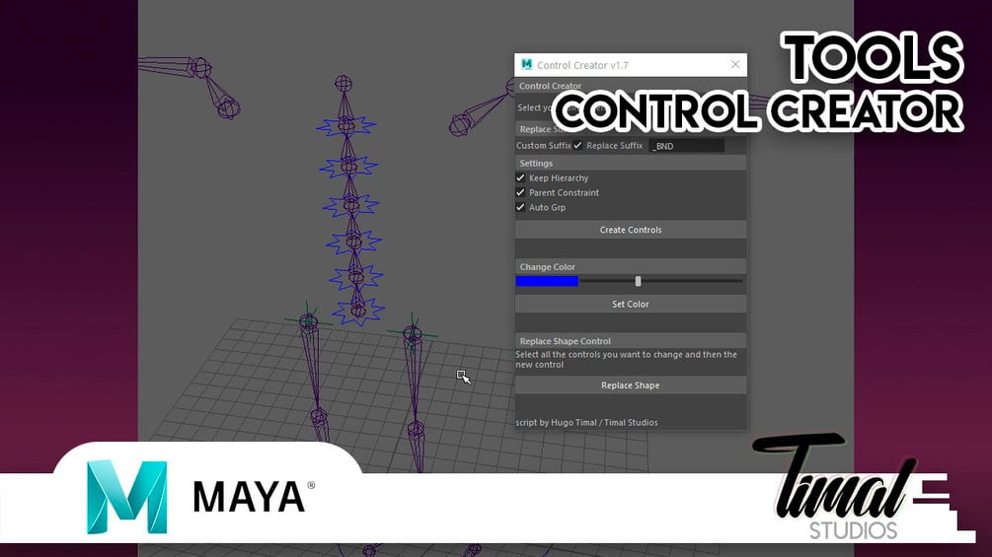Toggle the Keep Hierarchy checkbox
Viewport: 992px width, 557px height.
point(520,178)
